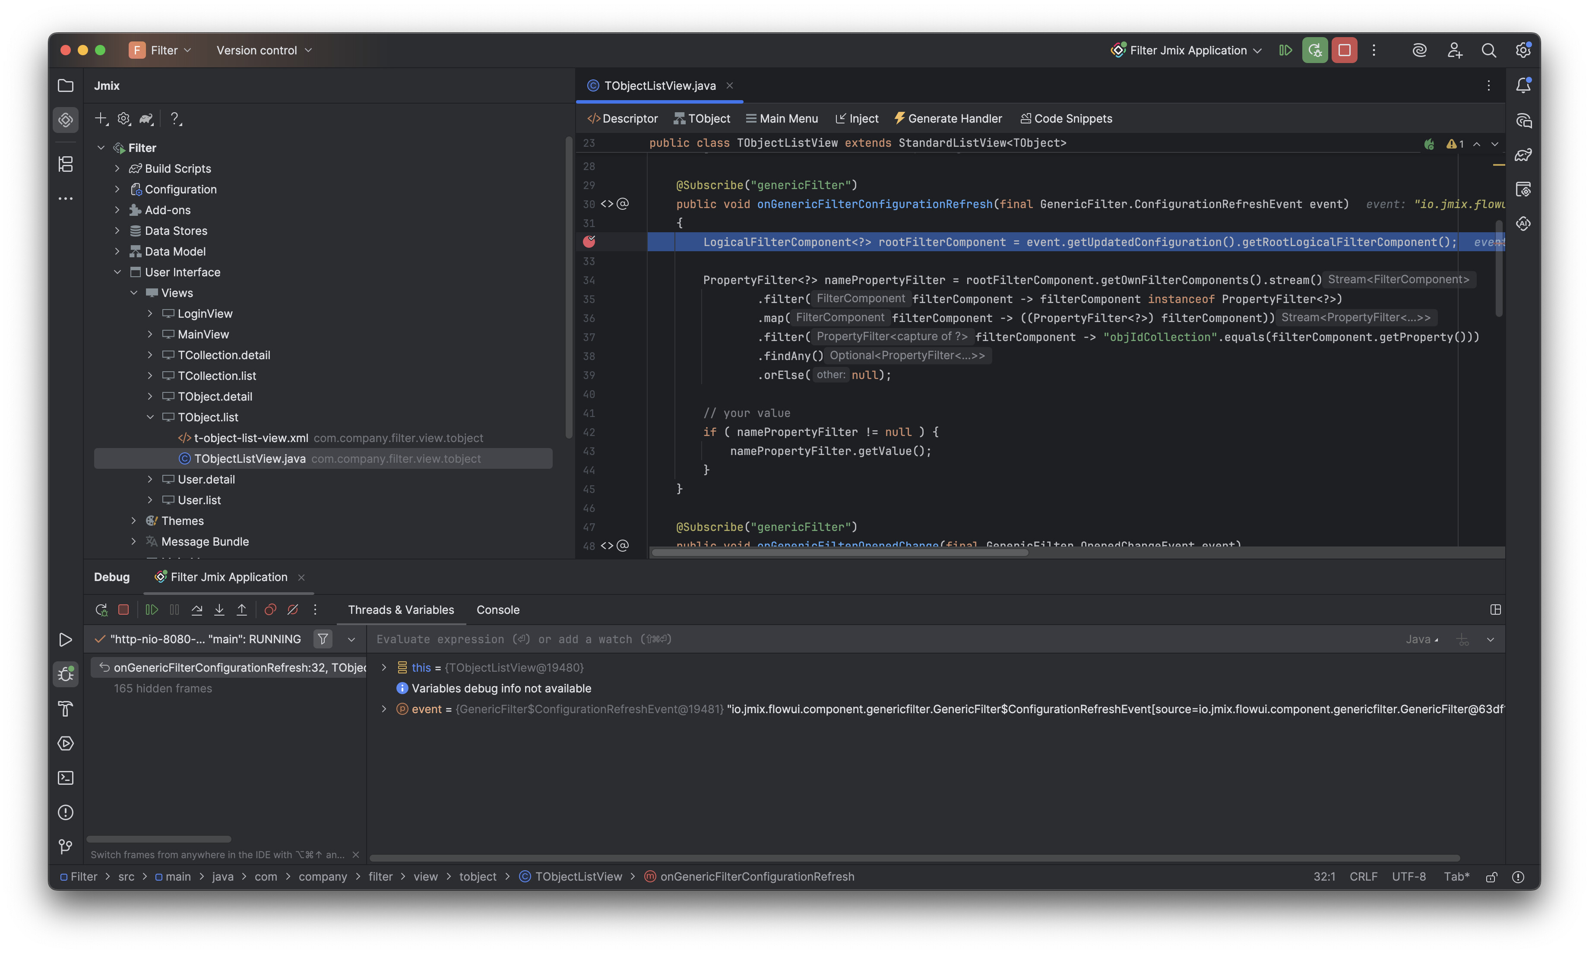Open the Jmix help question icon
The width and height of the screenshot is (1589, 954).
[x=175, y=118]
